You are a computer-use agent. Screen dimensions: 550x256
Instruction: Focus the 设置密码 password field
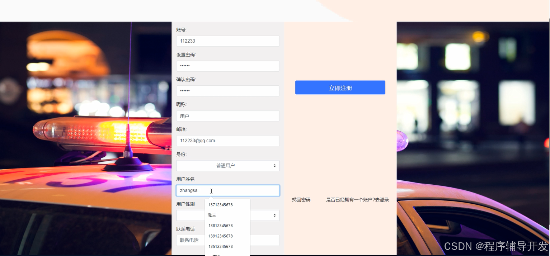pyautogui.click(x=228, y=66)
